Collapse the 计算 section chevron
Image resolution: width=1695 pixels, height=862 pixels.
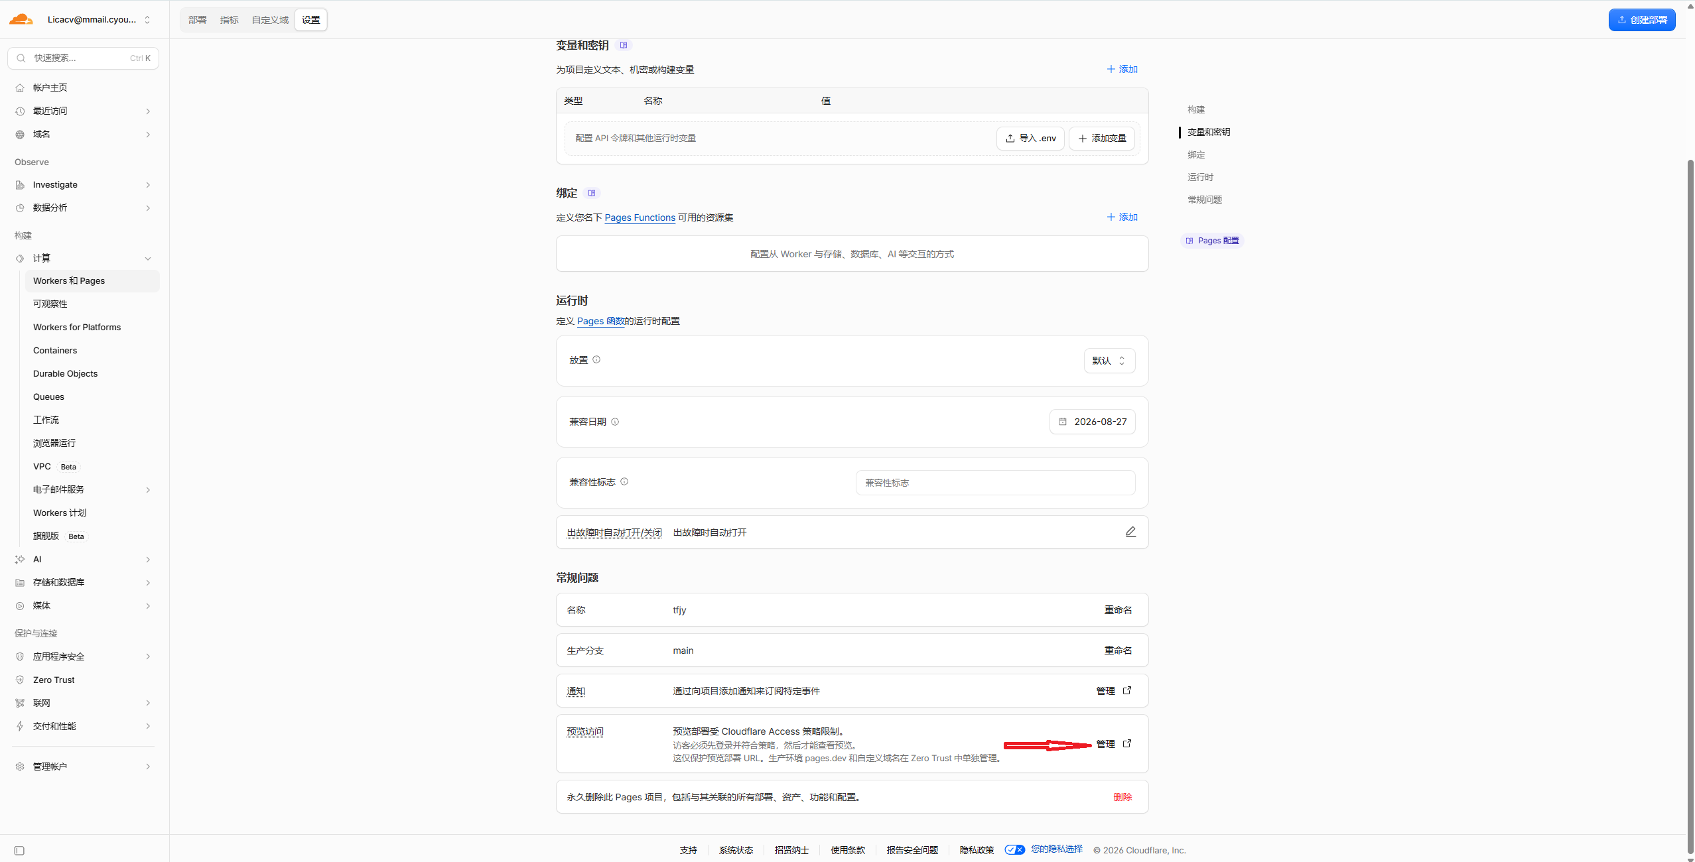tap(148, 258)
